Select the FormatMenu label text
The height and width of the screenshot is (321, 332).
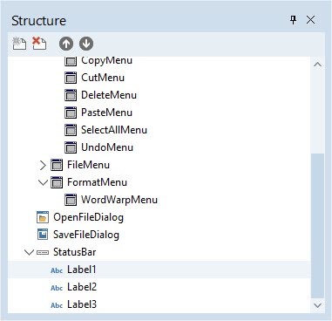[x=97, y=182]
